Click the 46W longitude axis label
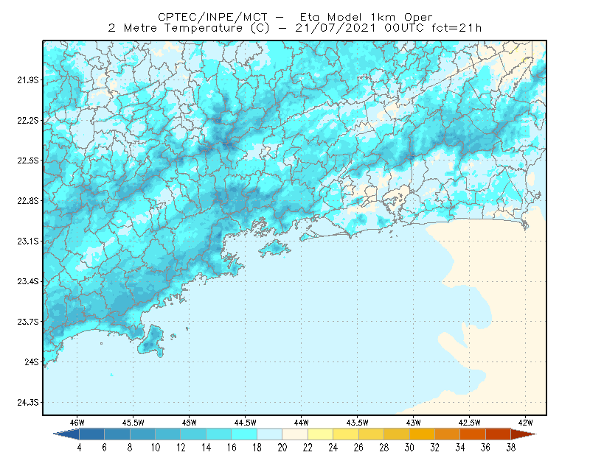The width and height of the screenshot is (590, 455). coord(77,423)
